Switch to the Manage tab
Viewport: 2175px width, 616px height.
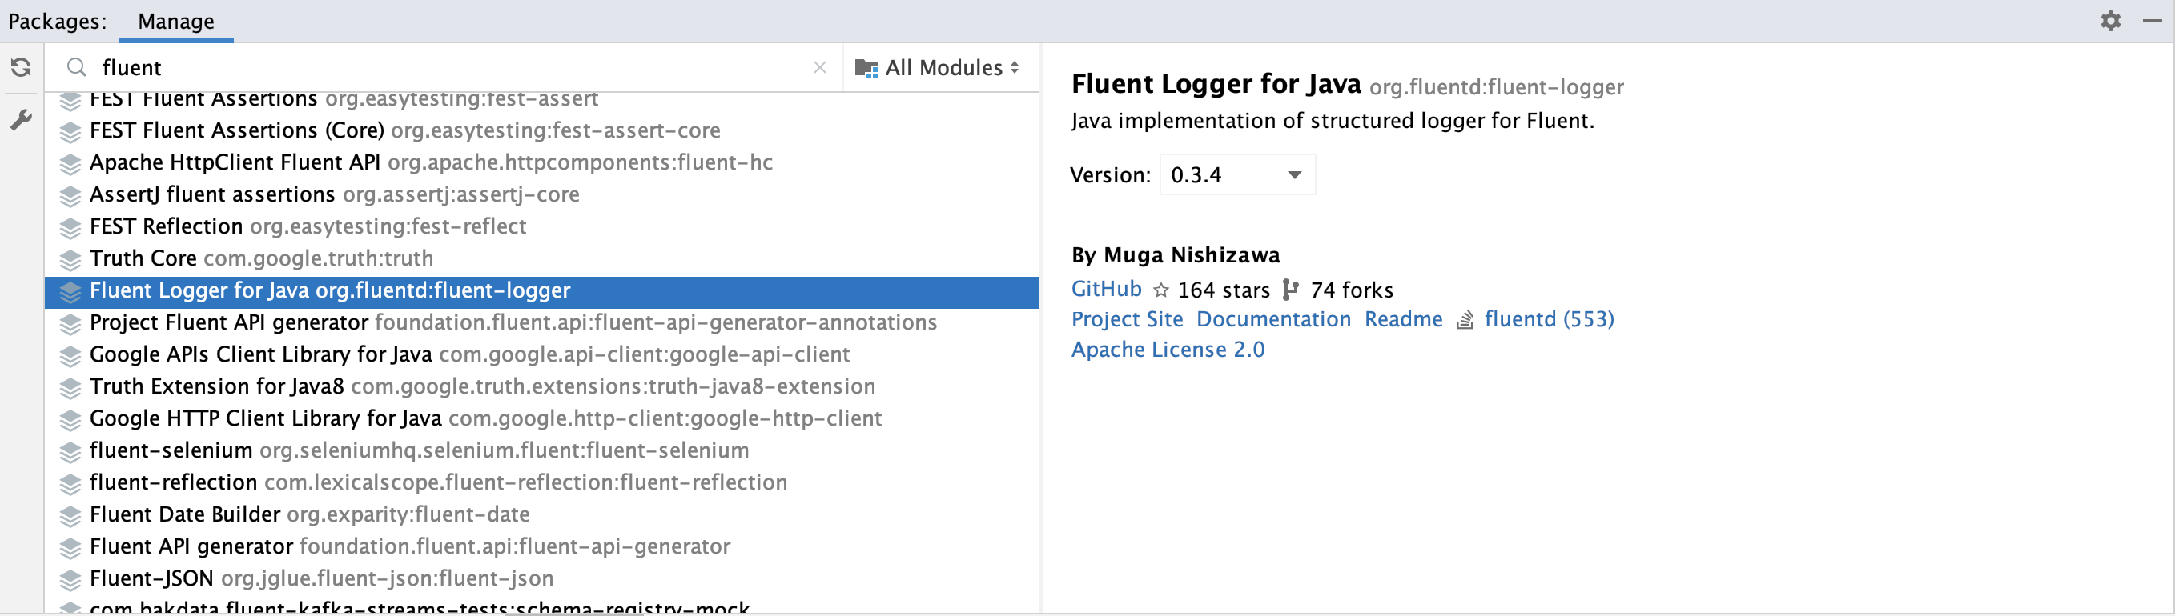coord(175,21)
